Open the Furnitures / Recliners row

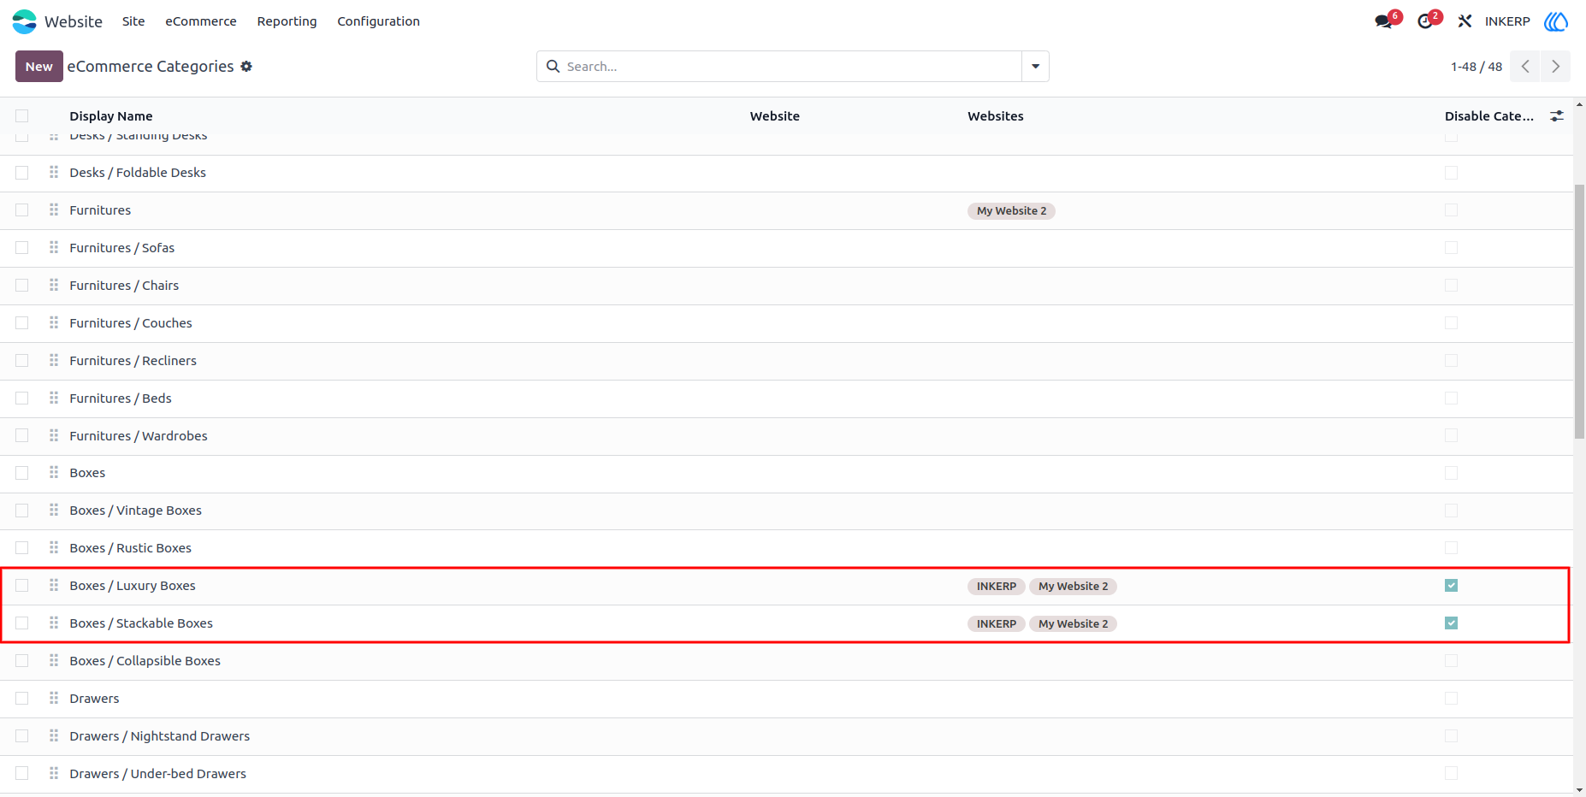coord(786,361)
